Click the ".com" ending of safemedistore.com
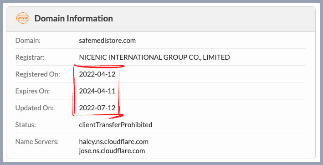Viewport: 323px width, 165px height. (129, 41)
